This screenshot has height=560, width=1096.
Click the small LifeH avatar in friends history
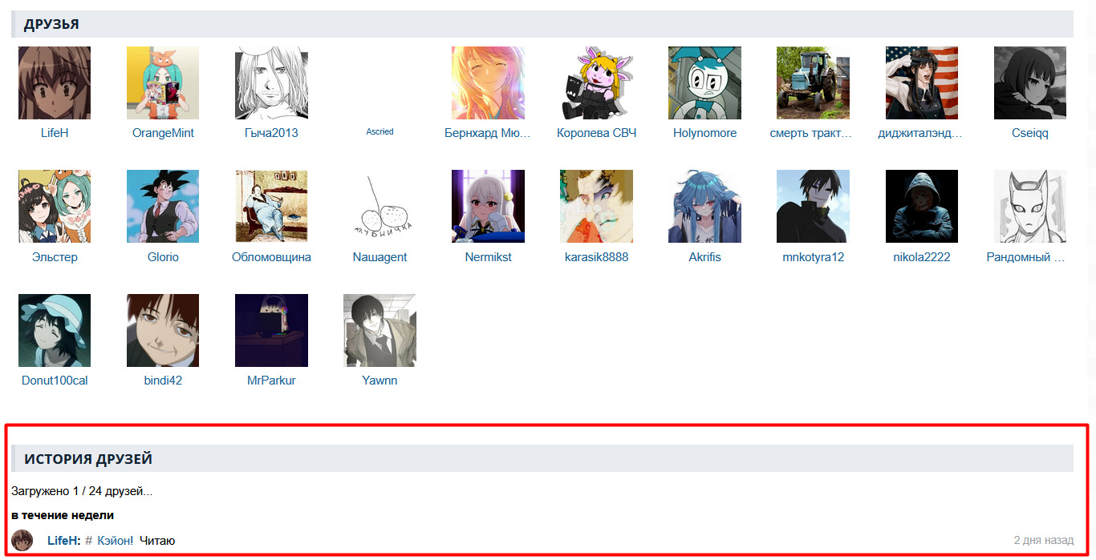pos(22,541)
